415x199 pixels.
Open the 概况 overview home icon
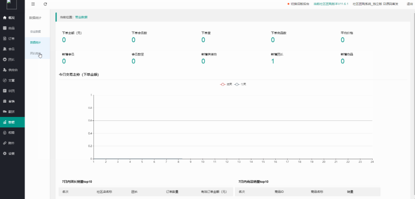pos(5,18)
